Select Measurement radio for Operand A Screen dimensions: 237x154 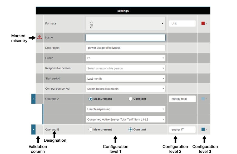90,99
